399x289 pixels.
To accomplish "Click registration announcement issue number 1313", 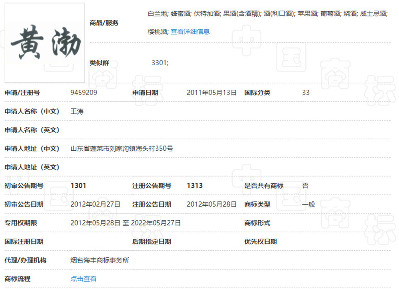I will [x=195, y=186].
